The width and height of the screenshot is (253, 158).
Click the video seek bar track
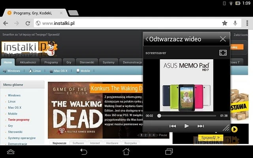(x=187, y=116)
